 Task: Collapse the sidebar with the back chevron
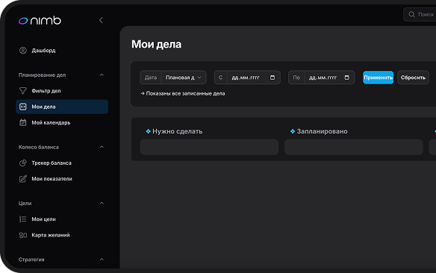pos(101,20)
